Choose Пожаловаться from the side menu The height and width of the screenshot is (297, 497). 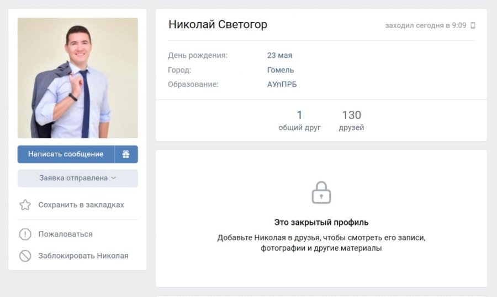pos(66,234)
